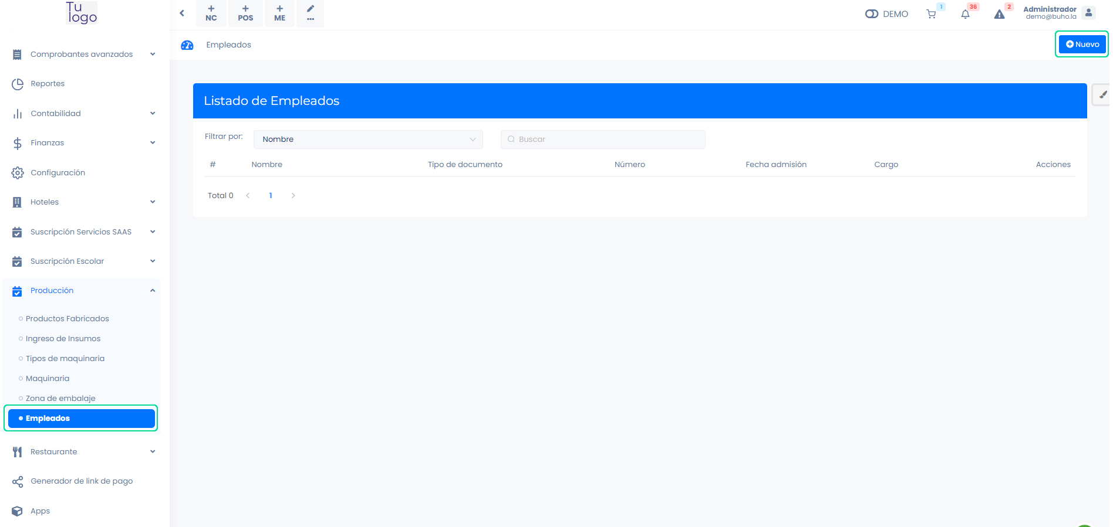This screenshot has height=527, width=1113.
Task: Open the notifications bell
Action: point(965,14)
